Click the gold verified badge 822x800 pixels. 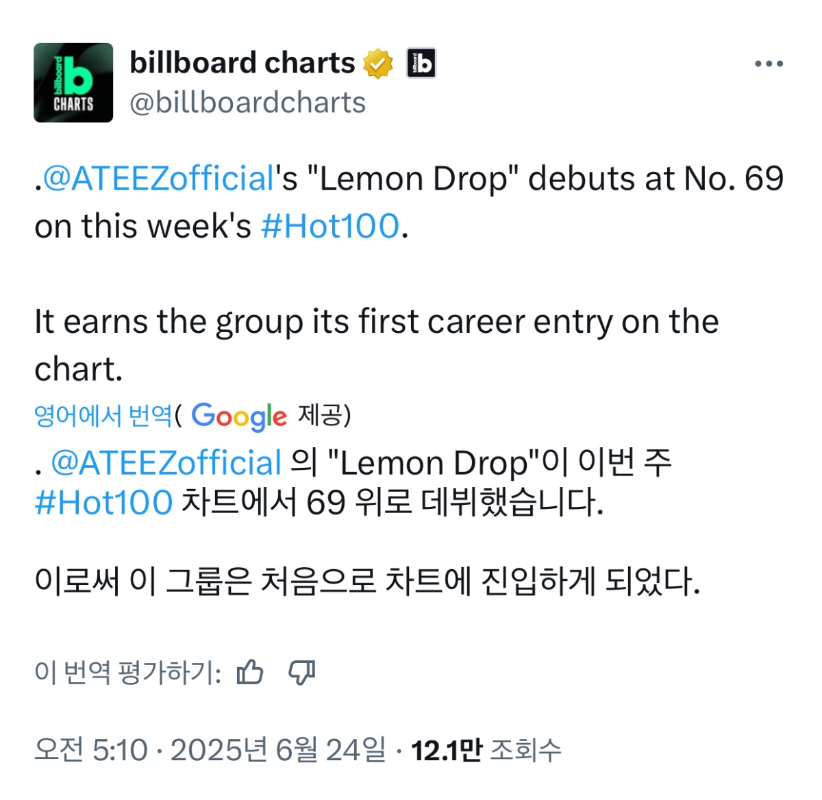(378, 64)
